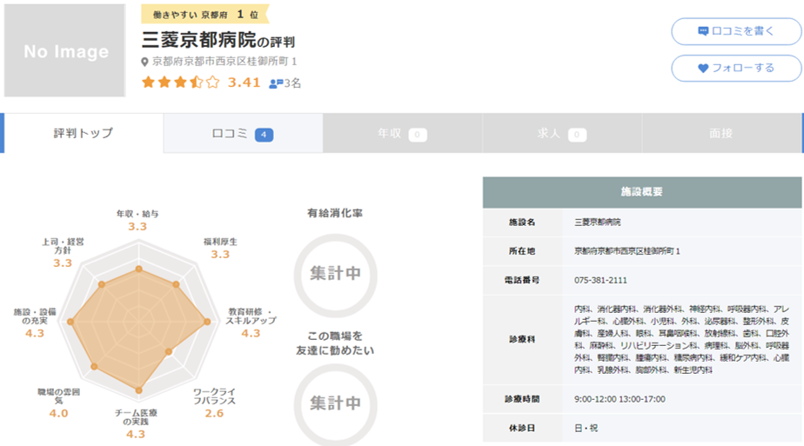Click the overall score 3.41
This screenshot has height=446, width=804.
pyautogui.click(x=244, y=82)
